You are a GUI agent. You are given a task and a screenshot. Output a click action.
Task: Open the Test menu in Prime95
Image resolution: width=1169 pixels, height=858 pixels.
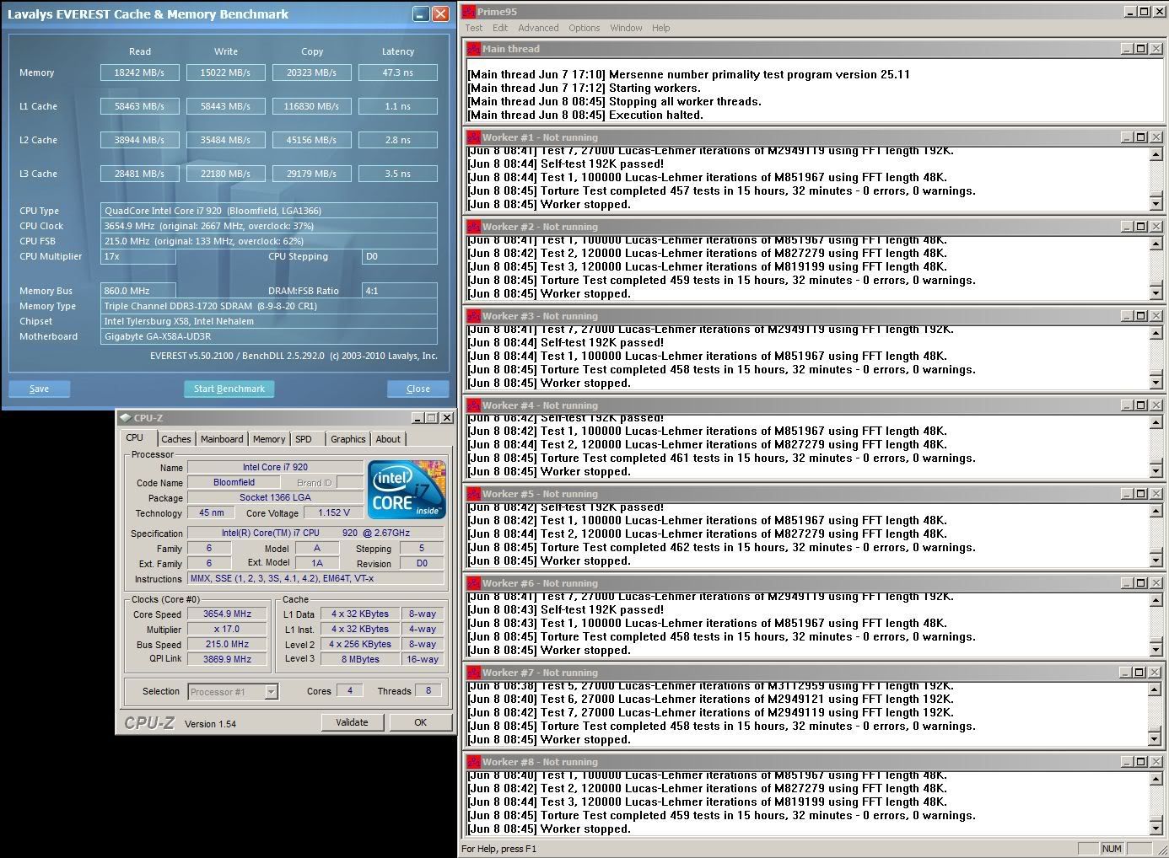click(x=474, y=28)
